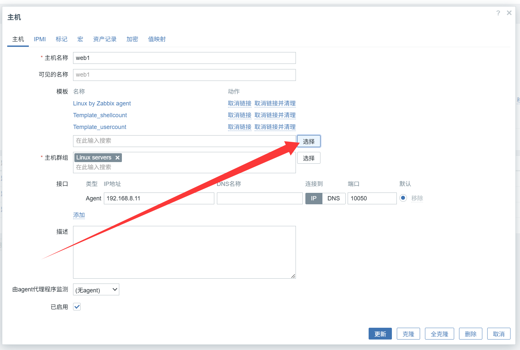The image size is (520, 350).
Task: Unlink and clear Template_usercount
Action: (275, 127)
